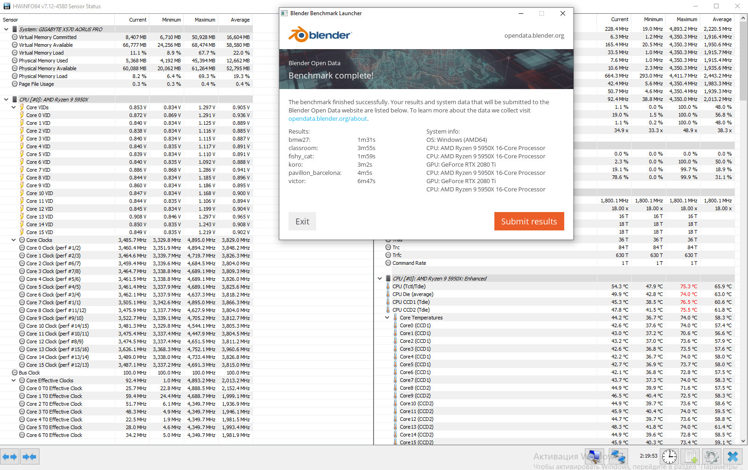The height and width of the screenshot is (470, 748).
Task: Open the opendata.blender.org/about link
Action: [328, 119]
